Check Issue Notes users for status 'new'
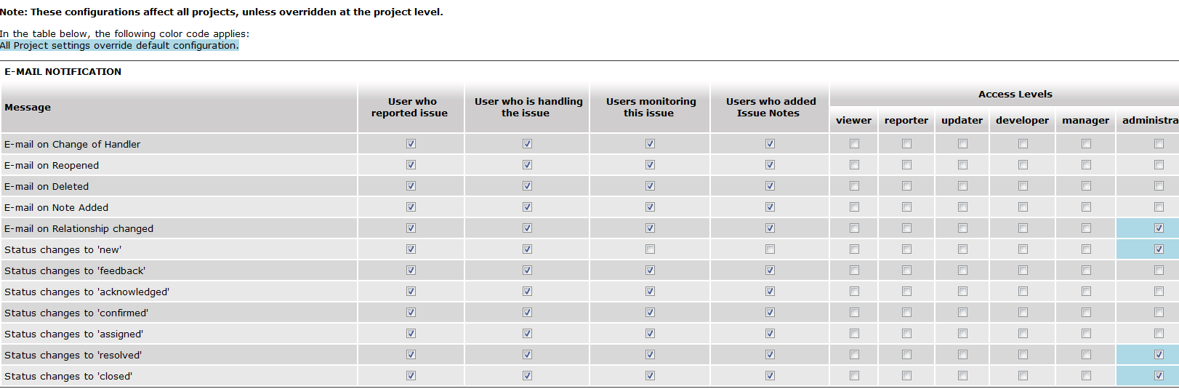The image size is (1179, 389). 770,249
